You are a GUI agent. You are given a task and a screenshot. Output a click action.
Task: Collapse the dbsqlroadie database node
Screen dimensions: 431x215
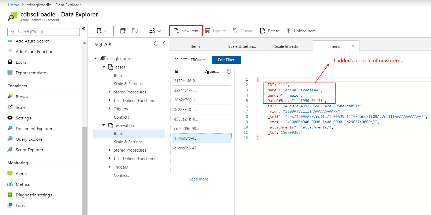pyautogui.click(x=96, y=58)
